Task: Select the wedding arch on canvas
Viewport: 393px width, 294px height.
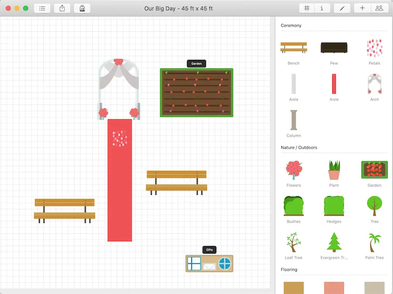Action: (x=118, y=87)
